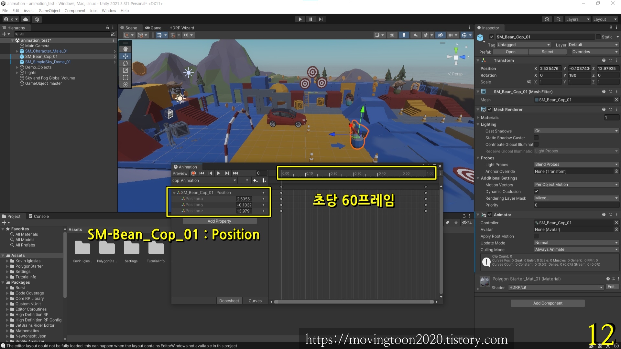Screen dimensions: 621x349
Task: Toggle Dynamic Occlusion checkbox
Action: click(x=536, y=192)
